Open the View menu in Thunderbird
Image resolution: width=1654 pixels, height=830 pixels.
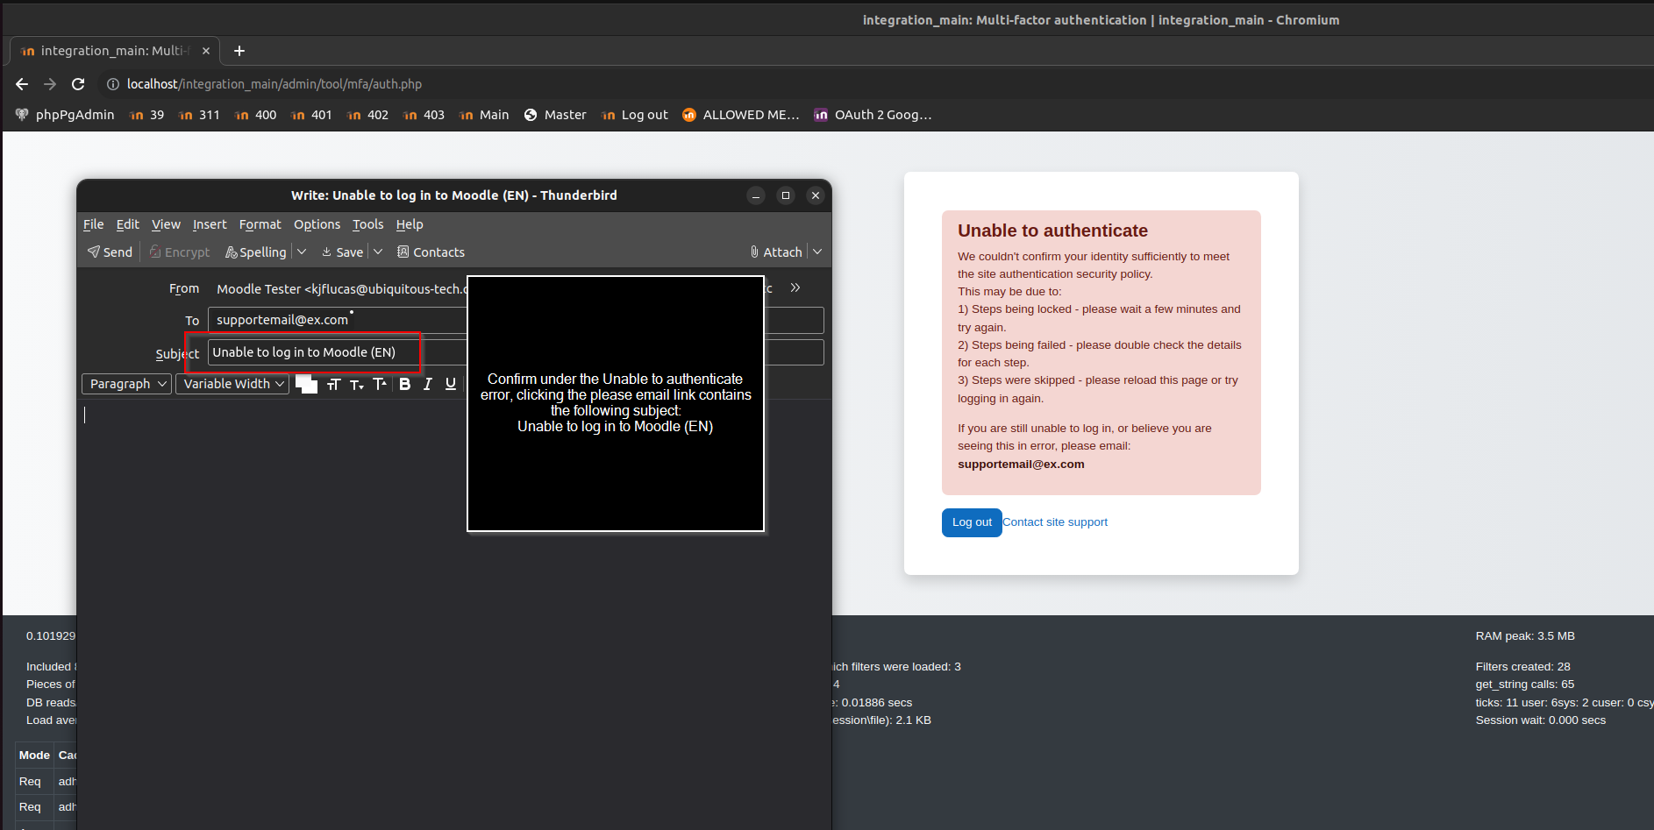[166, 224]
